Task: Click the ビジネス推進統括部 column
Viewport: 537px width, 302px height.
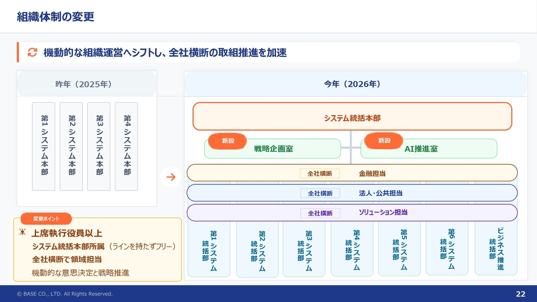Action: pyautogui.click(x=496, y=249)
